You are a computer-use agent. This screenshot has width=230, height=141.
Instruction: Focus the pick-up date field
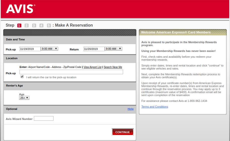pyautogui.click(x=30, y=49)
